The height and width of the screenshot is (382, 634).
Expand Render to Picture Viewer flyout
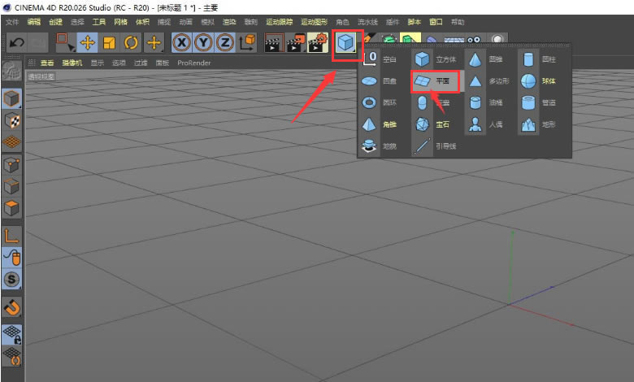(296, 43)
